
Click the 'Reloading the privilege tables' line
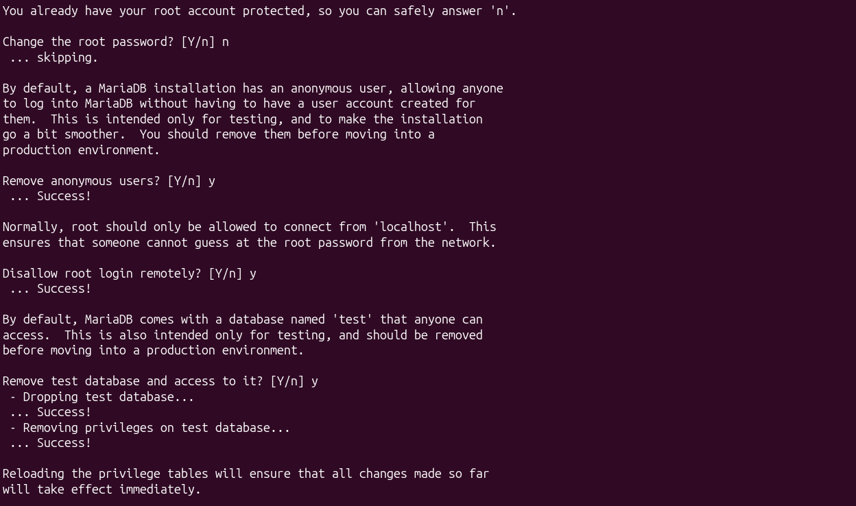[246, 474]
